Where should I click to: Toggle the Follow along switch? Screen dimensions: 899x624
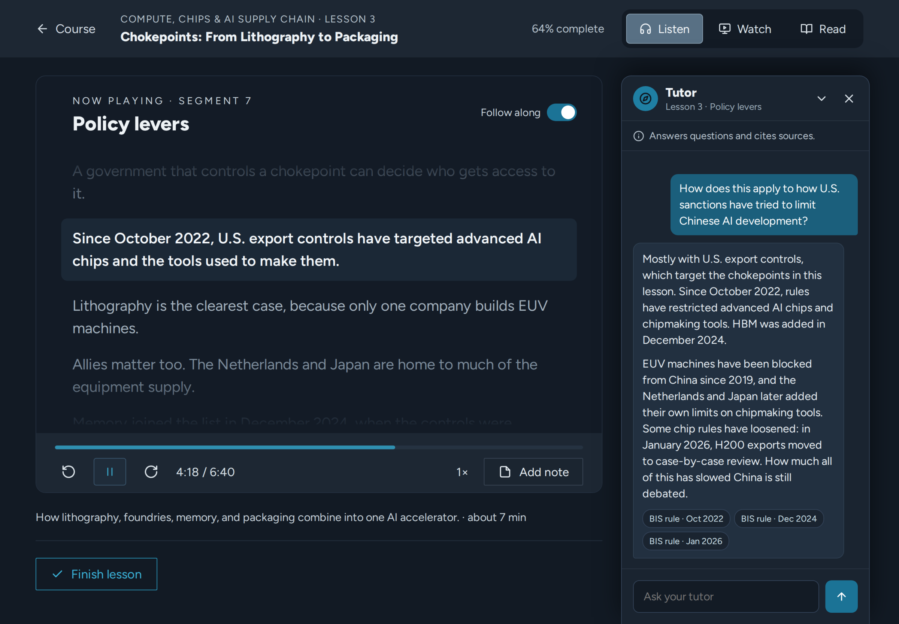coord(562,113)
